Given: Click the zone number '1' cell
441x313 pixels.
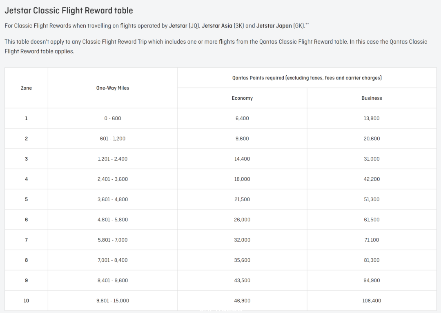Looking at the screenshot, I should (26, 118).
